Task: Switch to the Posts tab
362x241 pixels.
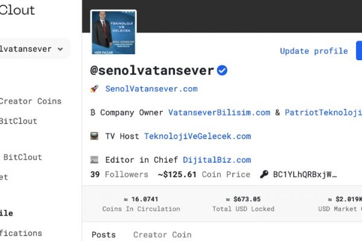Action: 103,234
